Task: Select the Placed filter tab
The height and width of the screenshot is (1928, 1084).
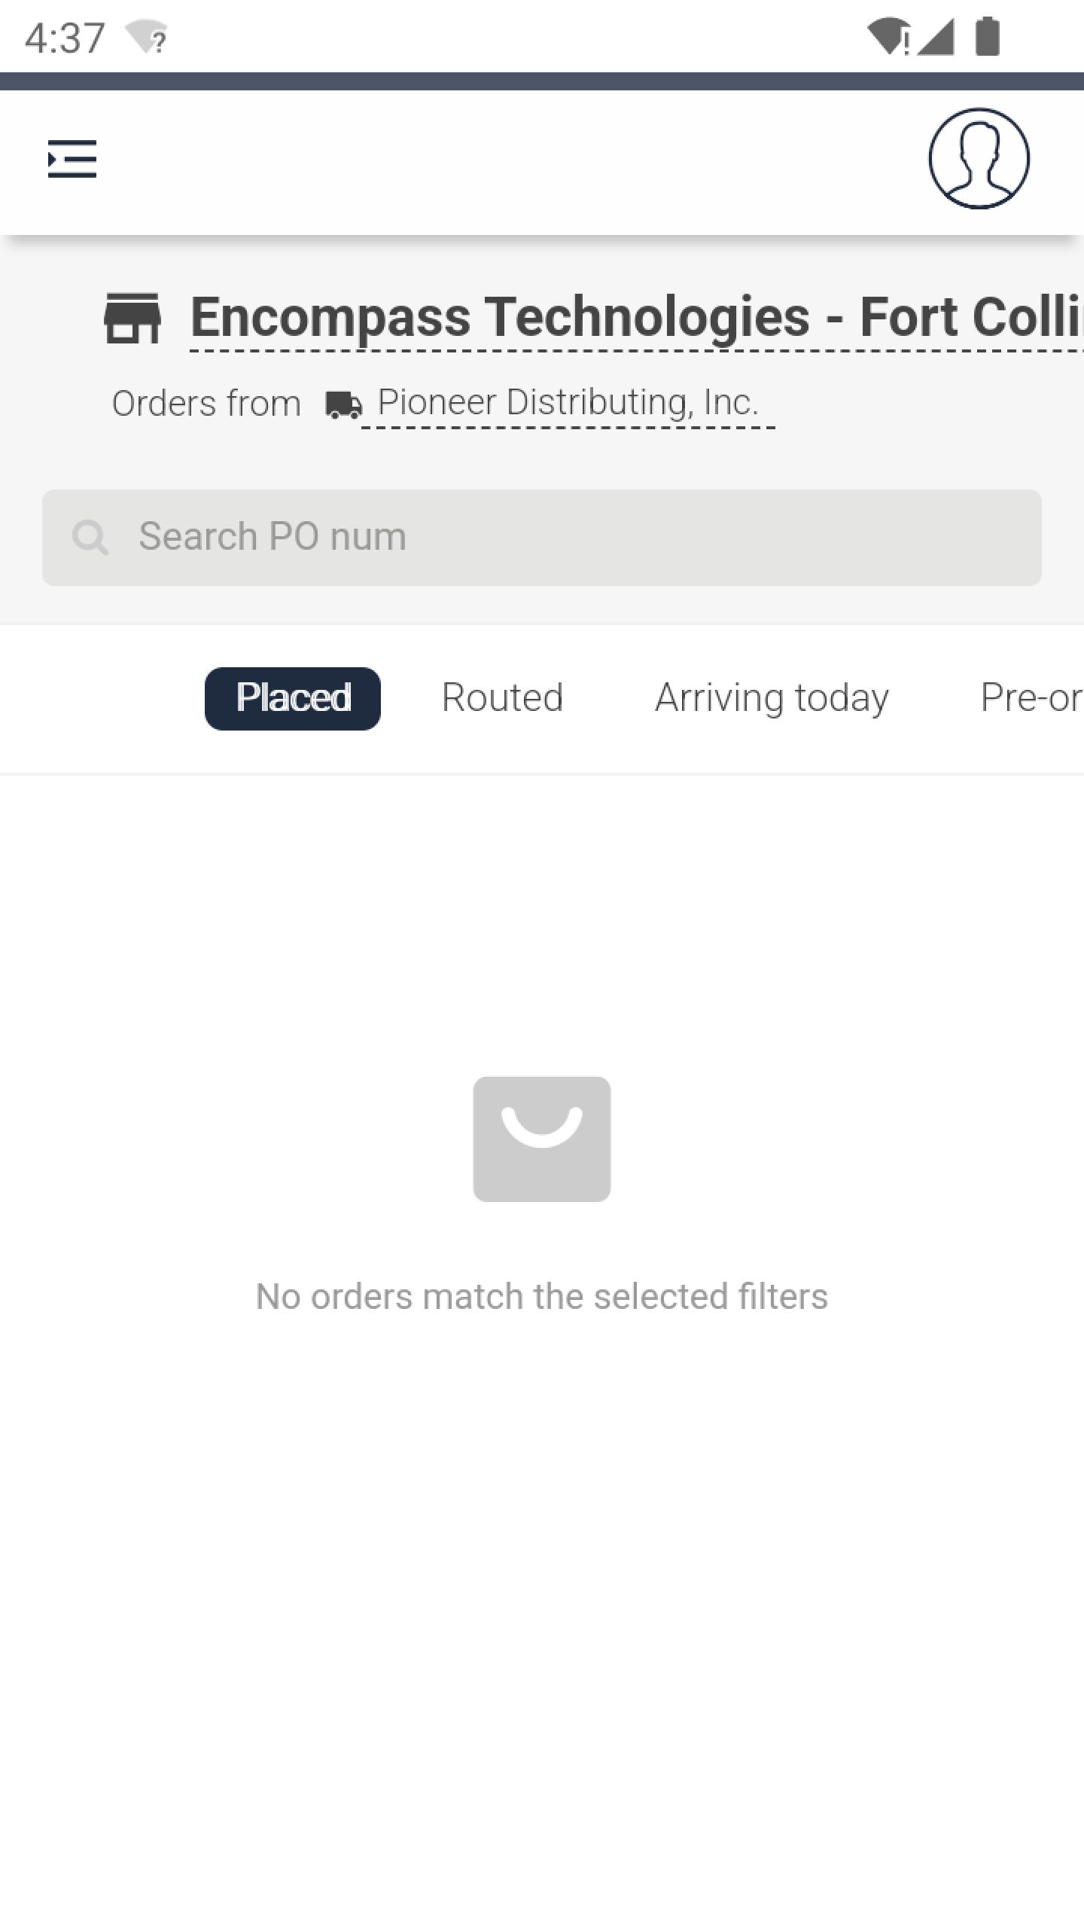Action: coord(293,698)
